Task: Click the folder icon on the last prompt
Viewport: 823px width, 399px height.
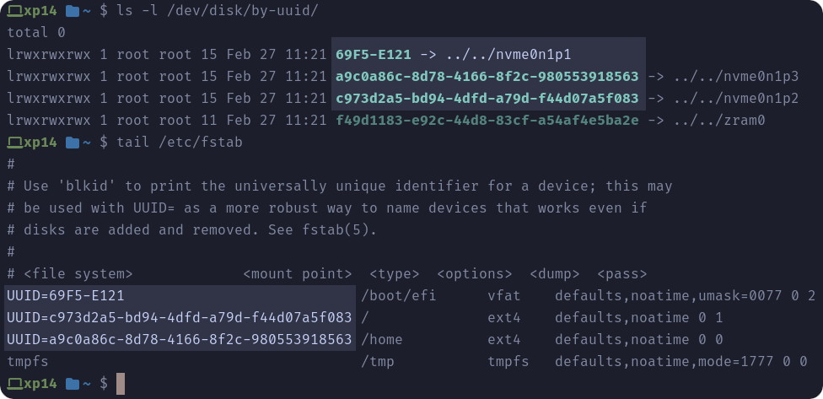Action: click(x=73, y=384)
